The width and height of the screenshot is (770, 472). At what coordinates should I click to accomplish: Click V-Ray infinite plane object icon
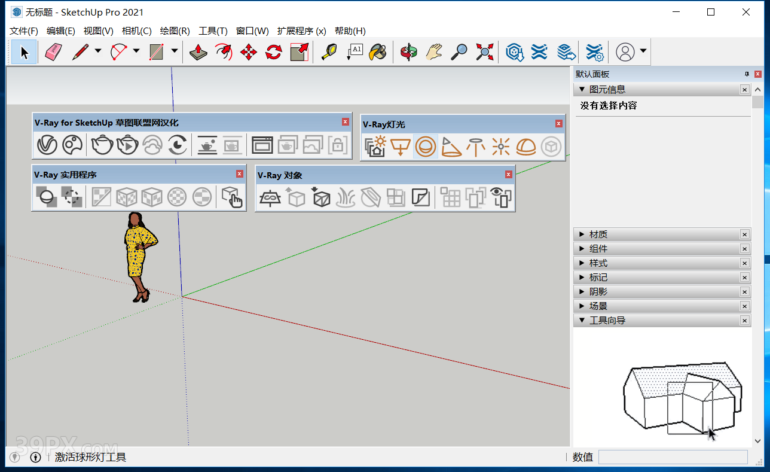pyautogui.click(x=270, y=197)
